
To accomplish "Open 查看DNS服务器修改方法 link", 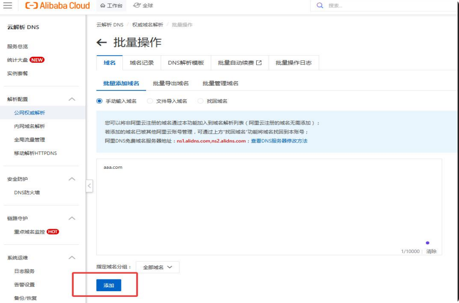I will pos(279,141).
